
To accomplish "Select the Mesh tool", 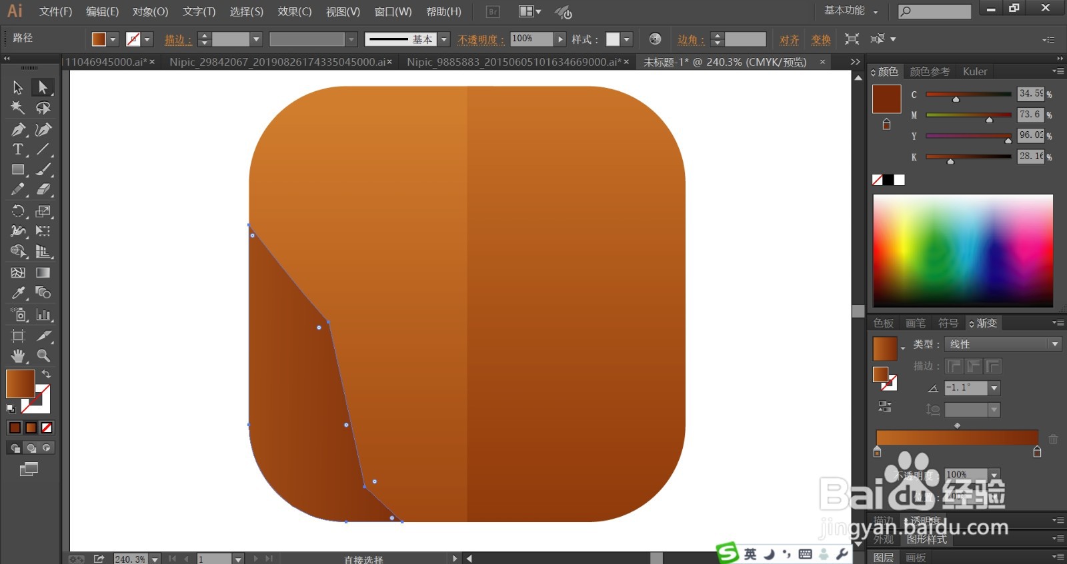I will pos(18,272).
